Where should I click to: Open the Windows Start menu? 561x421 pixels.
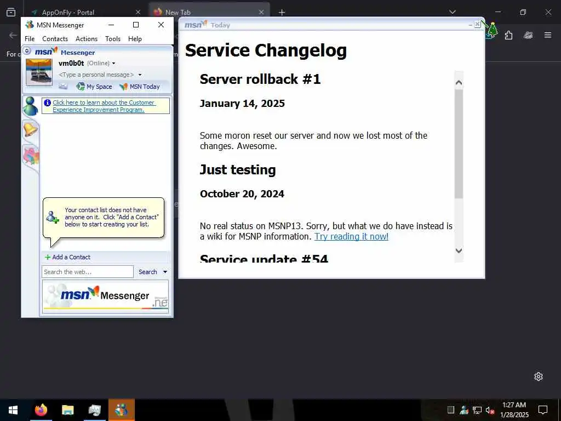click(13, 410)
